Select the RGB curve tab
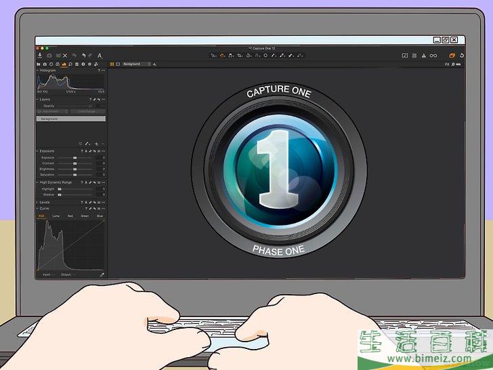 pos(41,216)
